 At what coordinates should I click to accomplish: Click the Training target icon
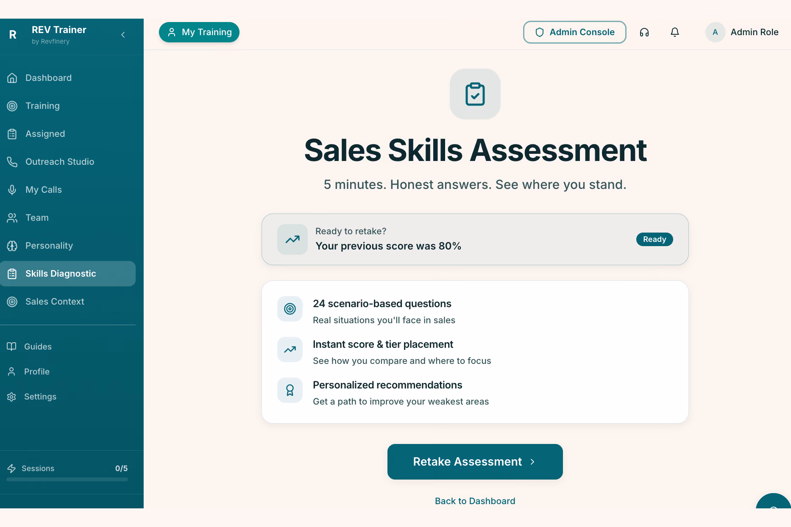pos(12,106)
